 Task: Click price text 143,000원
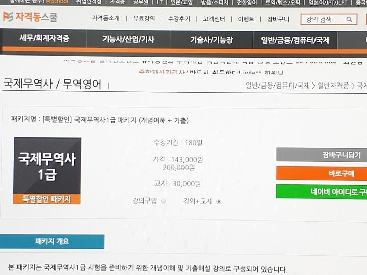coord(187,160)
